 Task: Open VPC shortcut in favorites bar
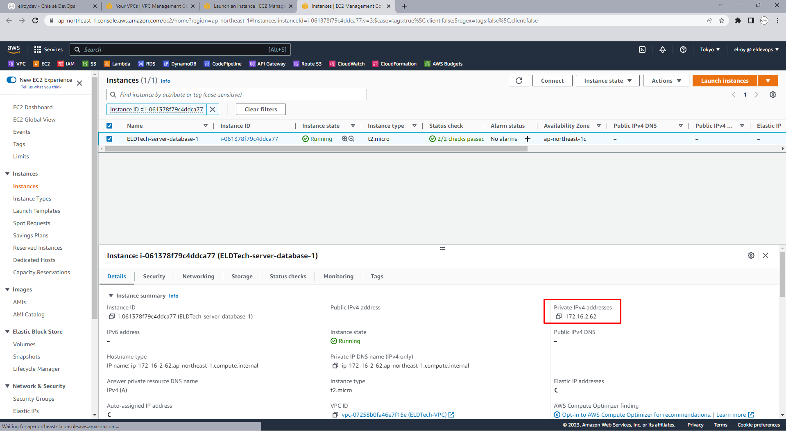17,64
